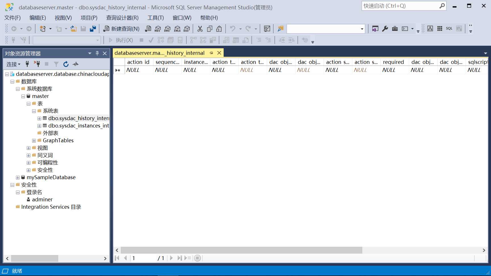
Task: Click the activity monitor icon in toolbar
Action: click(x=267, y=29)
